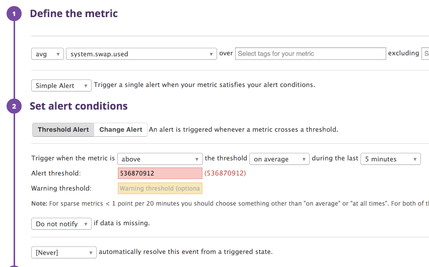Focus the Warning threshold optional field
The width and height of the screenshot is (429, 267).
160,189
